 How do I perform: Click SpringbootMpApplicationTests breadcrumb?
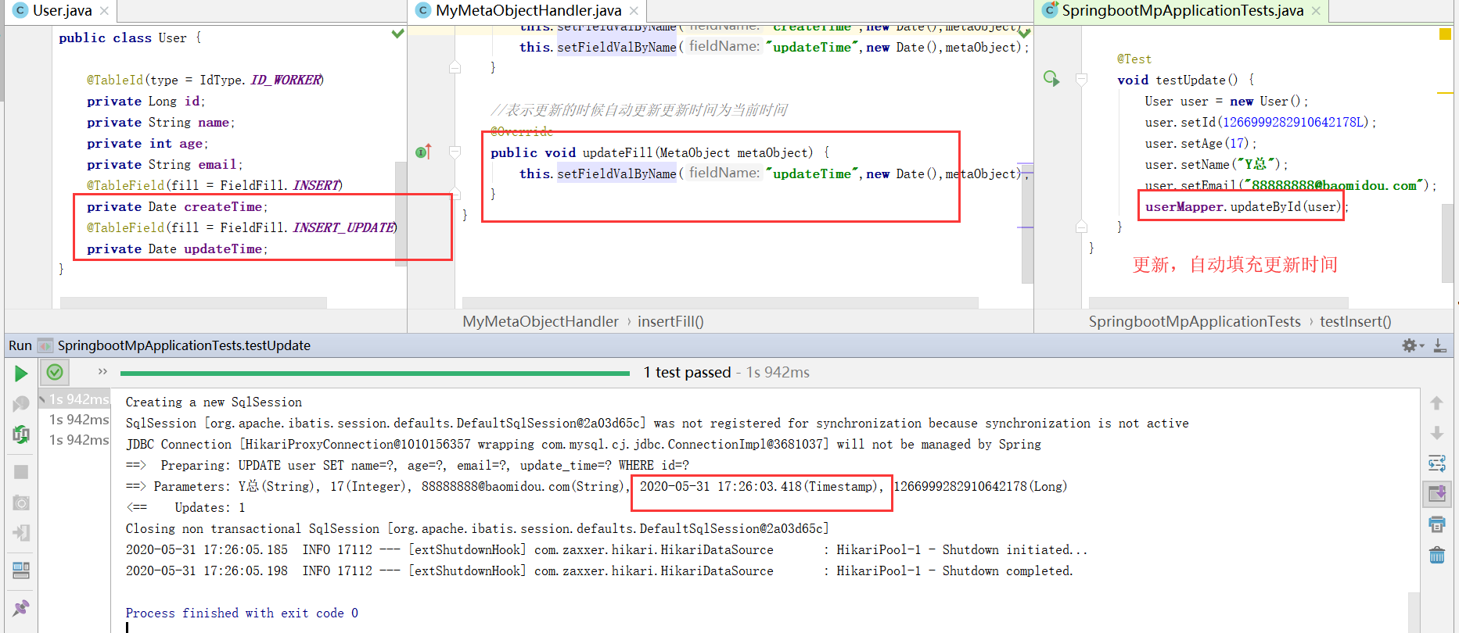click(1195, 321)
